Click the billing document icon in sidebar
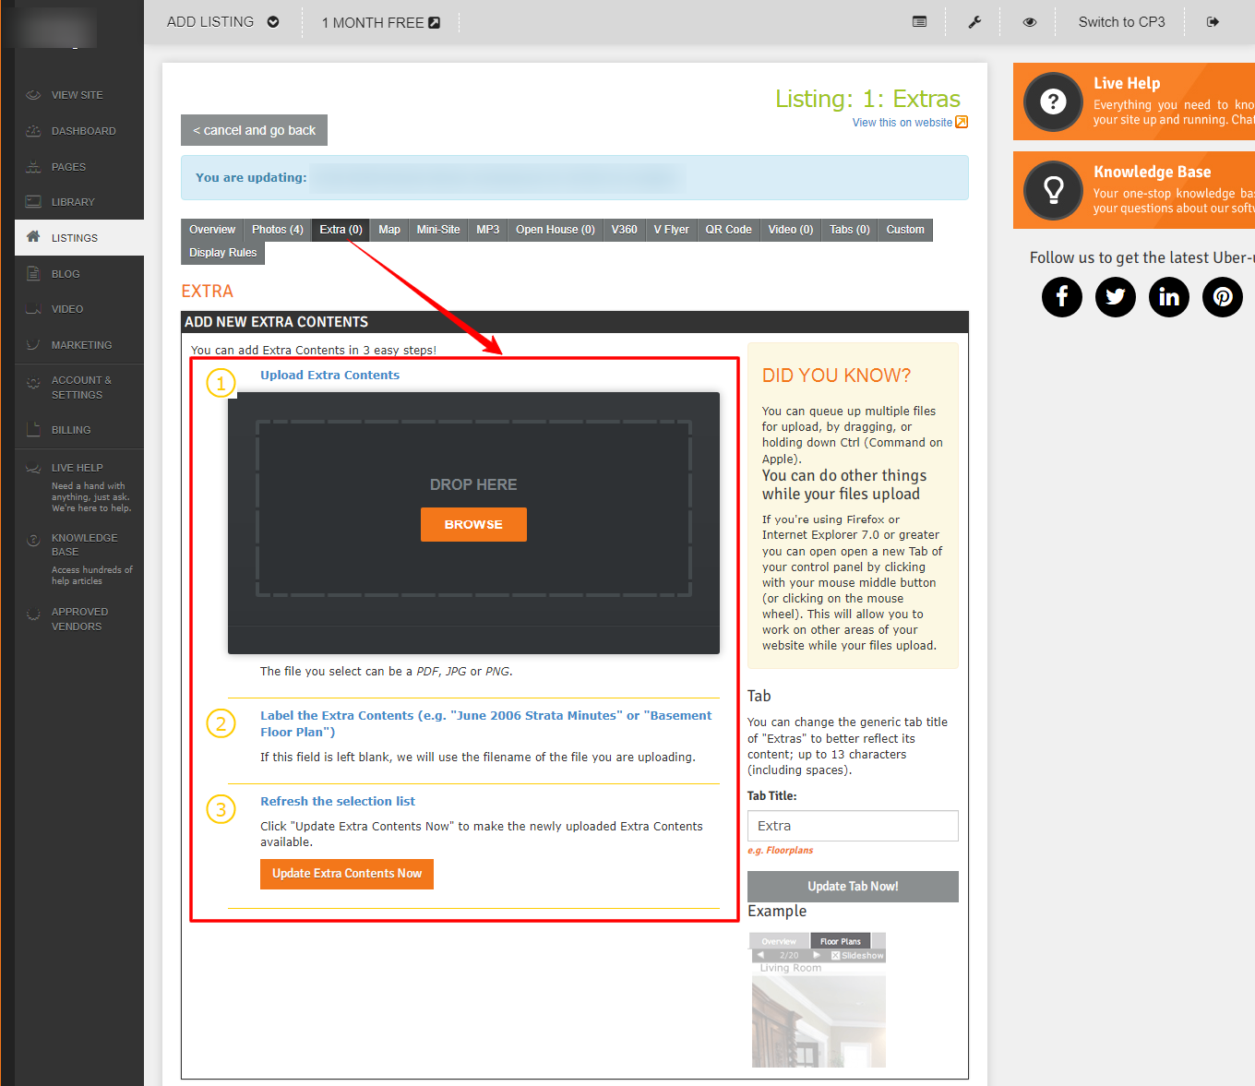The height and width of the screenshot is (1086, 1255). click(x=33, y=429)
